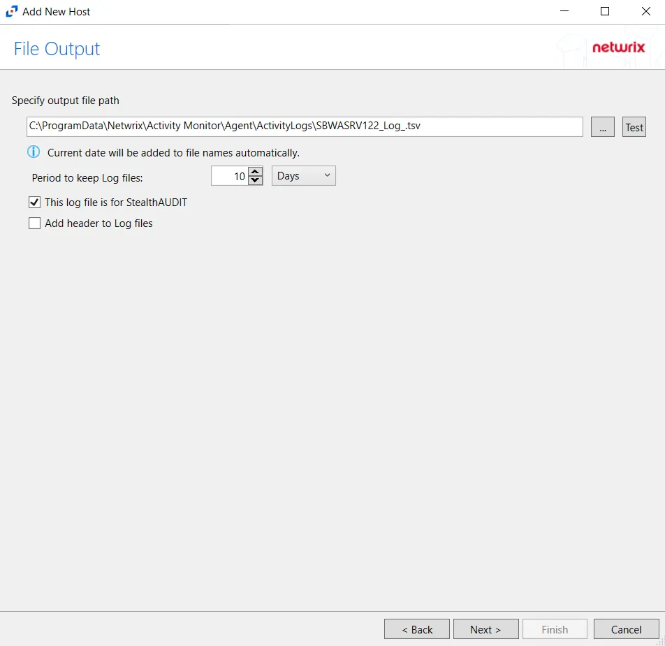Proceed with the Next button
665x646 pixels.
(485, 629)
